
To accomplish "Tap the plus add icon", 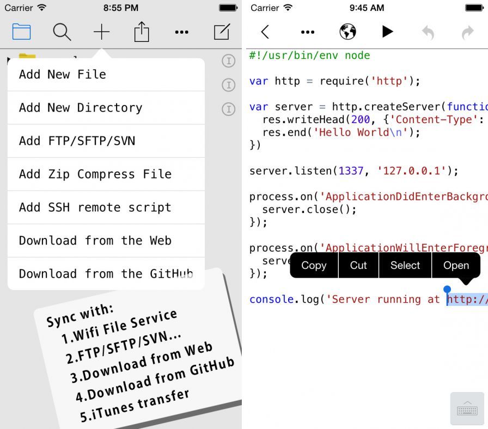I will [101, 32].
